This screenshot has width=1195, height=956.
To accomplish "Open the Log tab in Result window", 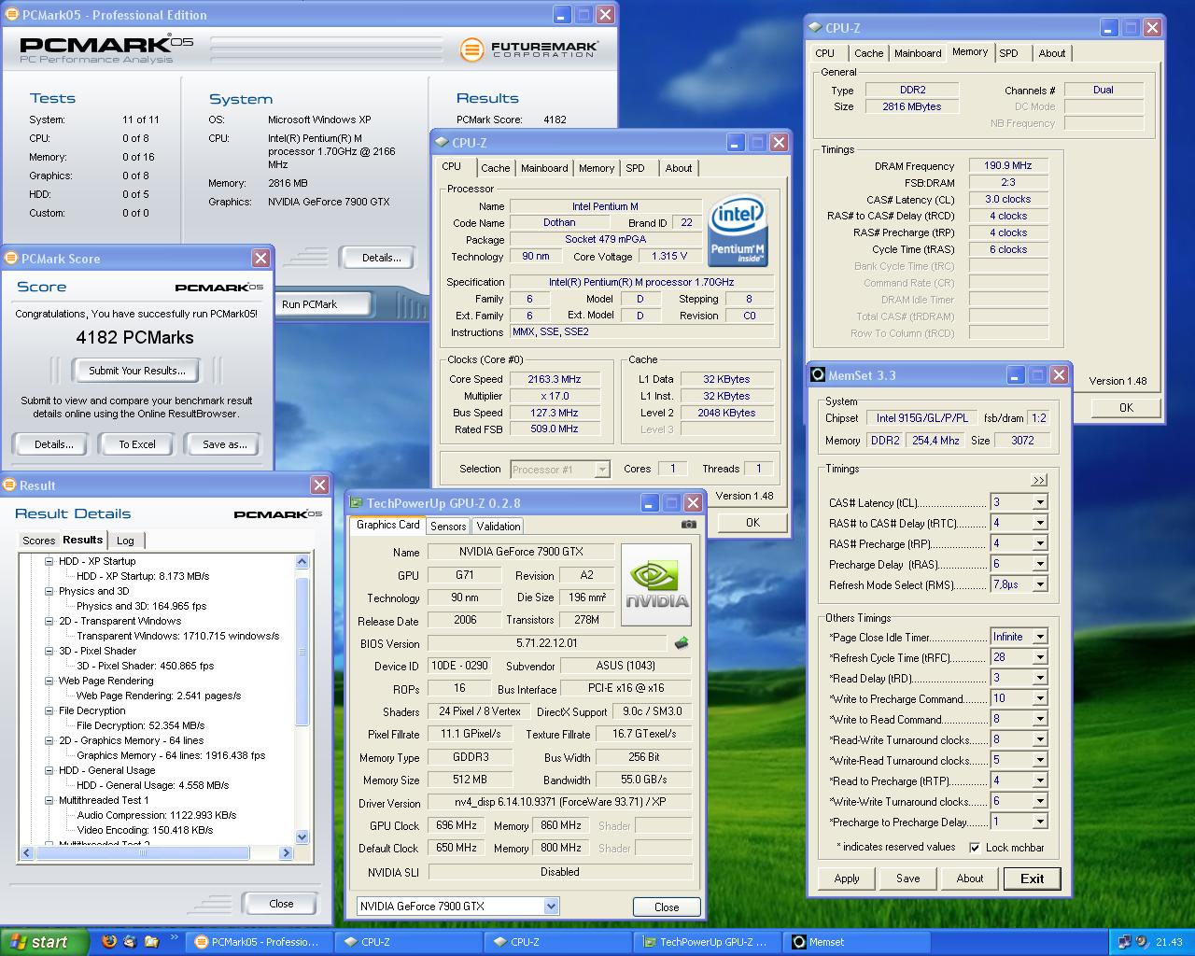I will pyautogui.click(x=125, y=541).
